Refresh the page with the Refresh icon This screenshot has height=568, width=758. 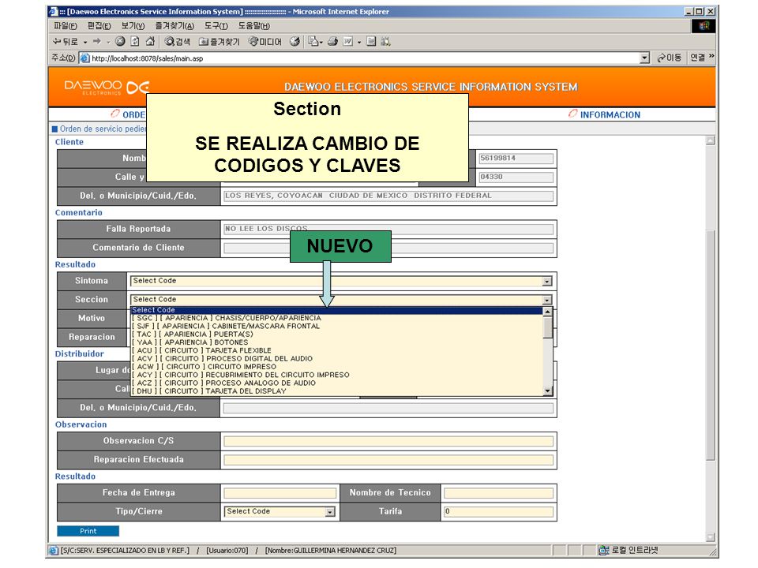coord(135,42)
